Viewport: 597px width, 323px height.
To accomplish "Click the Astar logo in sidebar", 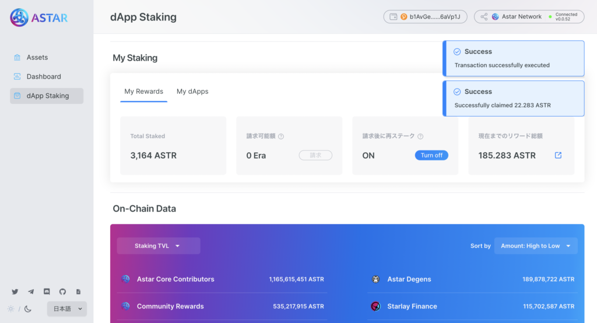I will point(38,17).
